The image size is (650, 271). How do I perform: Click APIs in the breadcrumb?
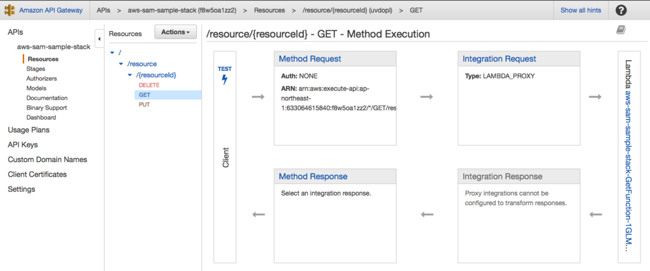(x=103, y=10)
